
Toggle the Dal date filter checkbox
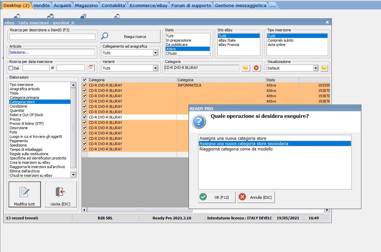point(11,68)
